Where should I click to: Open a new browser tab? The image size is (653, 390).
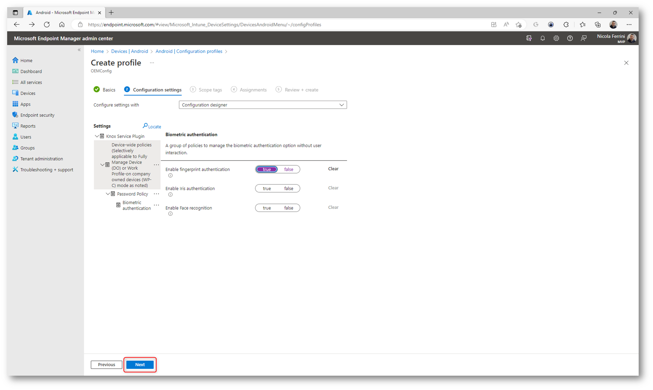point(111,13)
